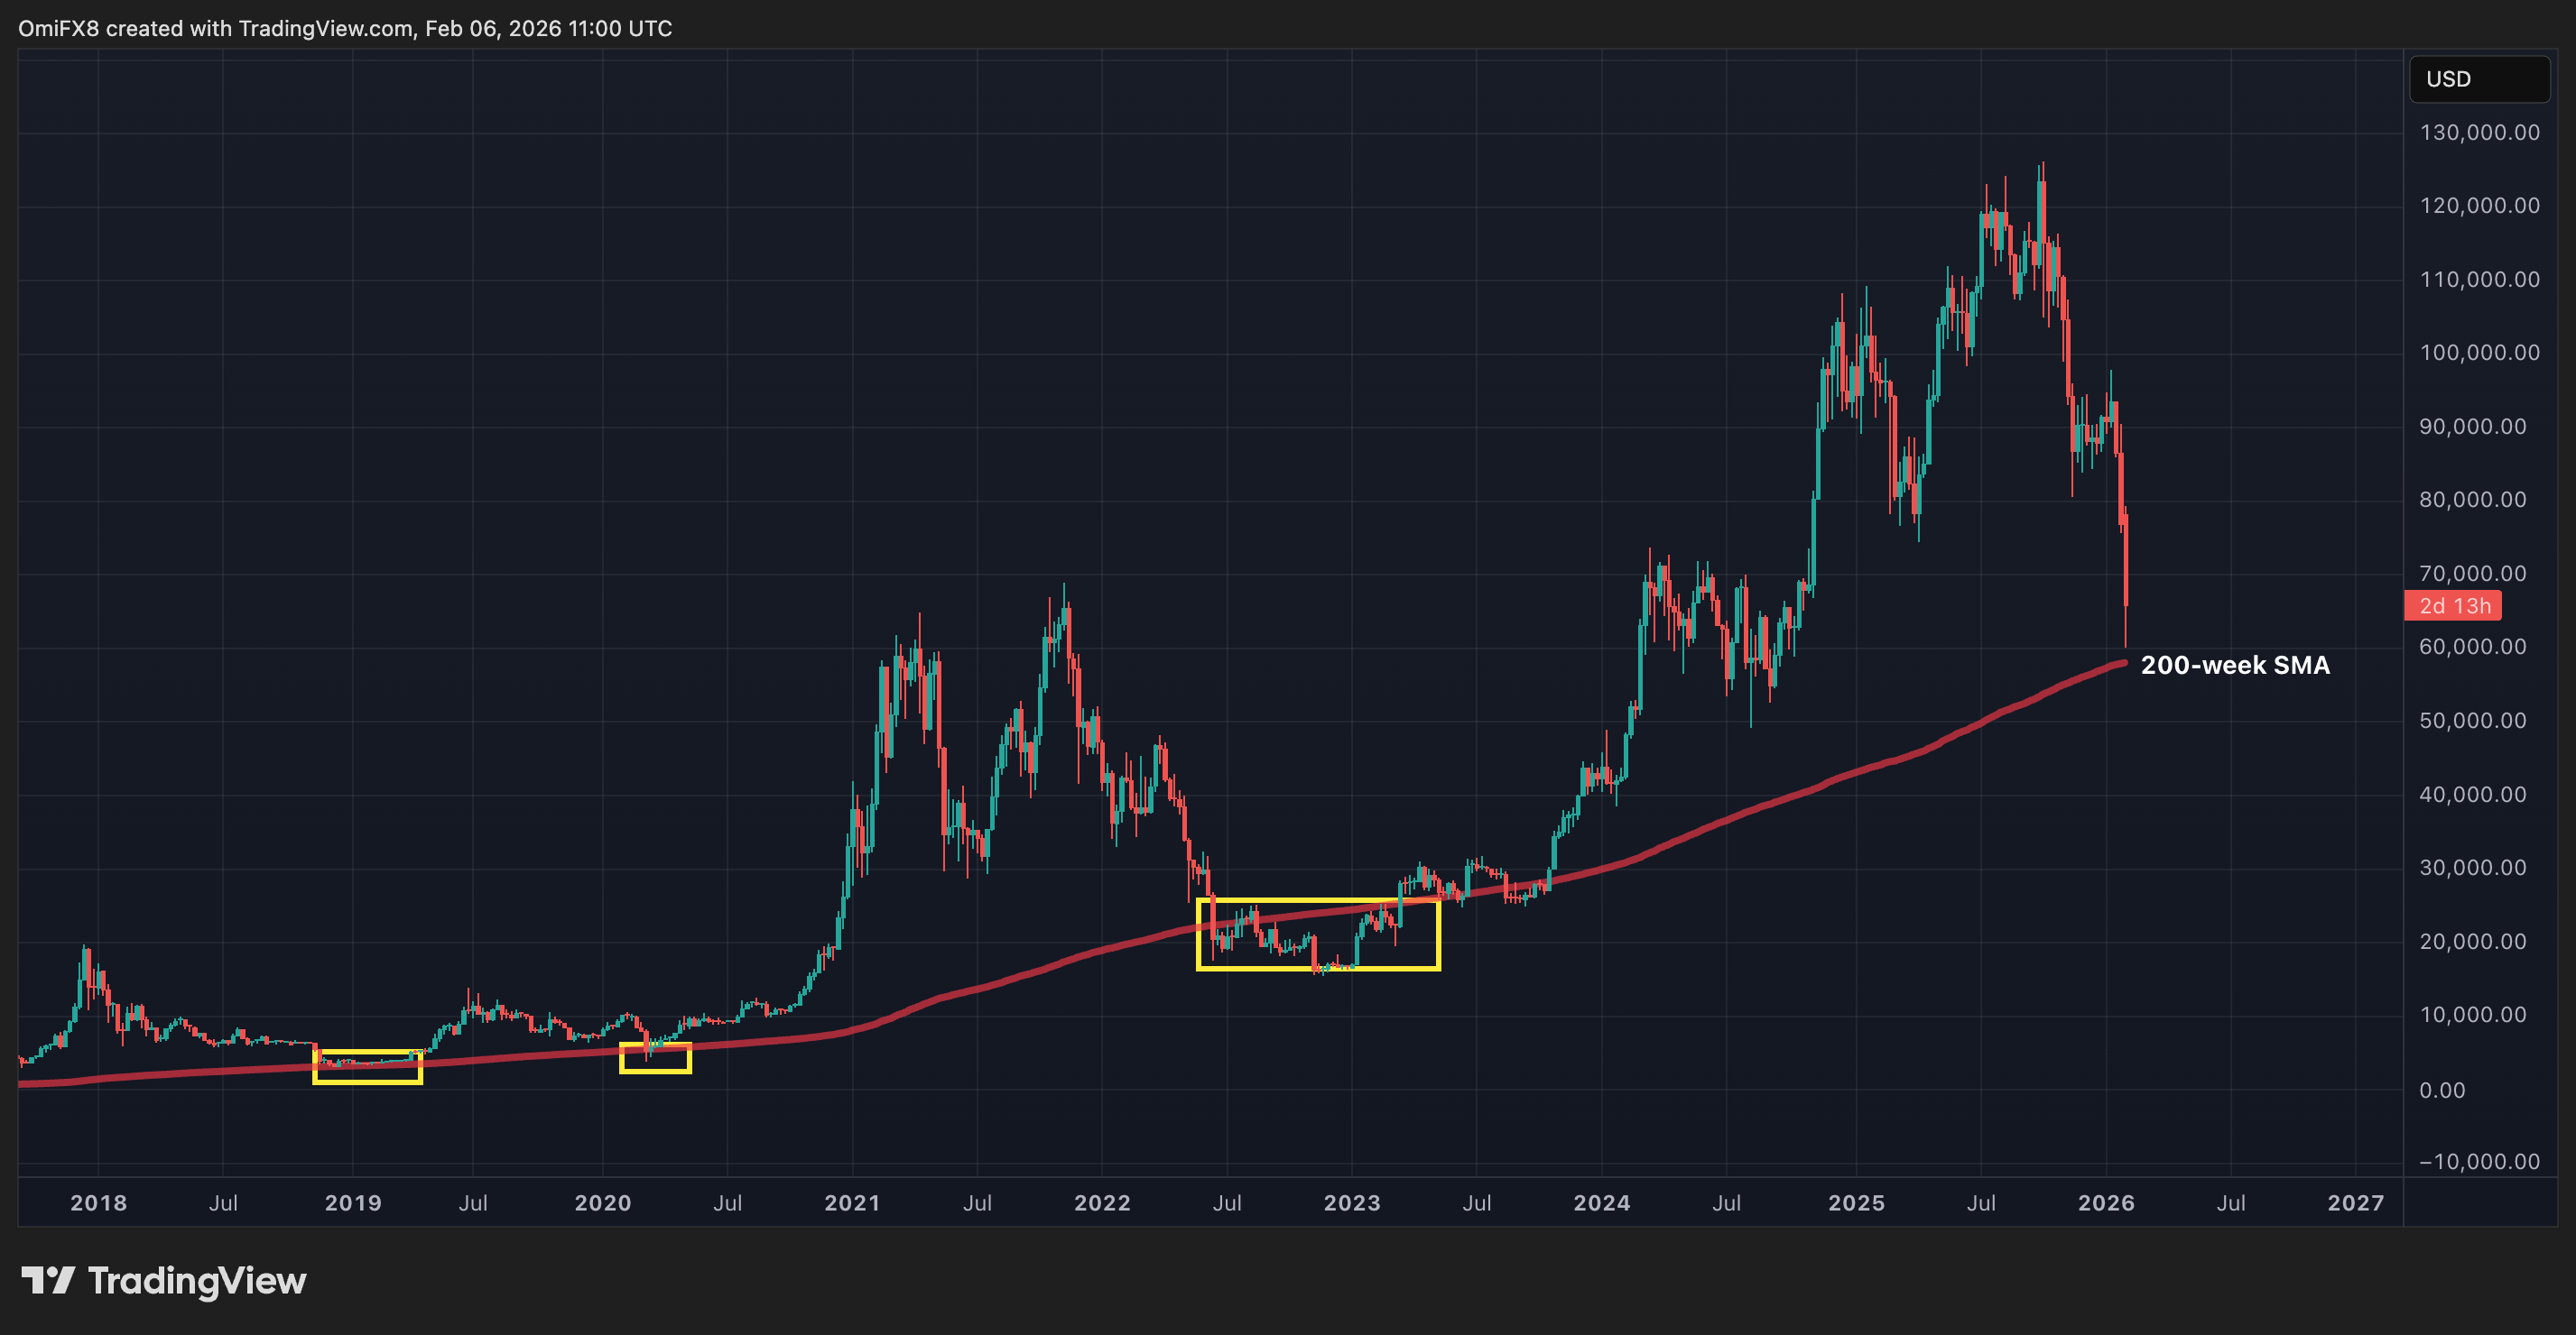Click the chart attribution header text

point(345,28)
